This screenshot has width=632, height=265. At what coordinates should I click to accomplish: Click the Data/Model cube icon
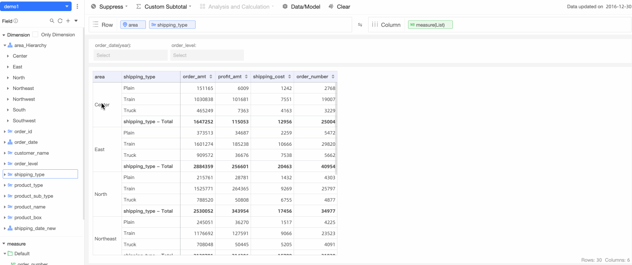click(285, 7)
